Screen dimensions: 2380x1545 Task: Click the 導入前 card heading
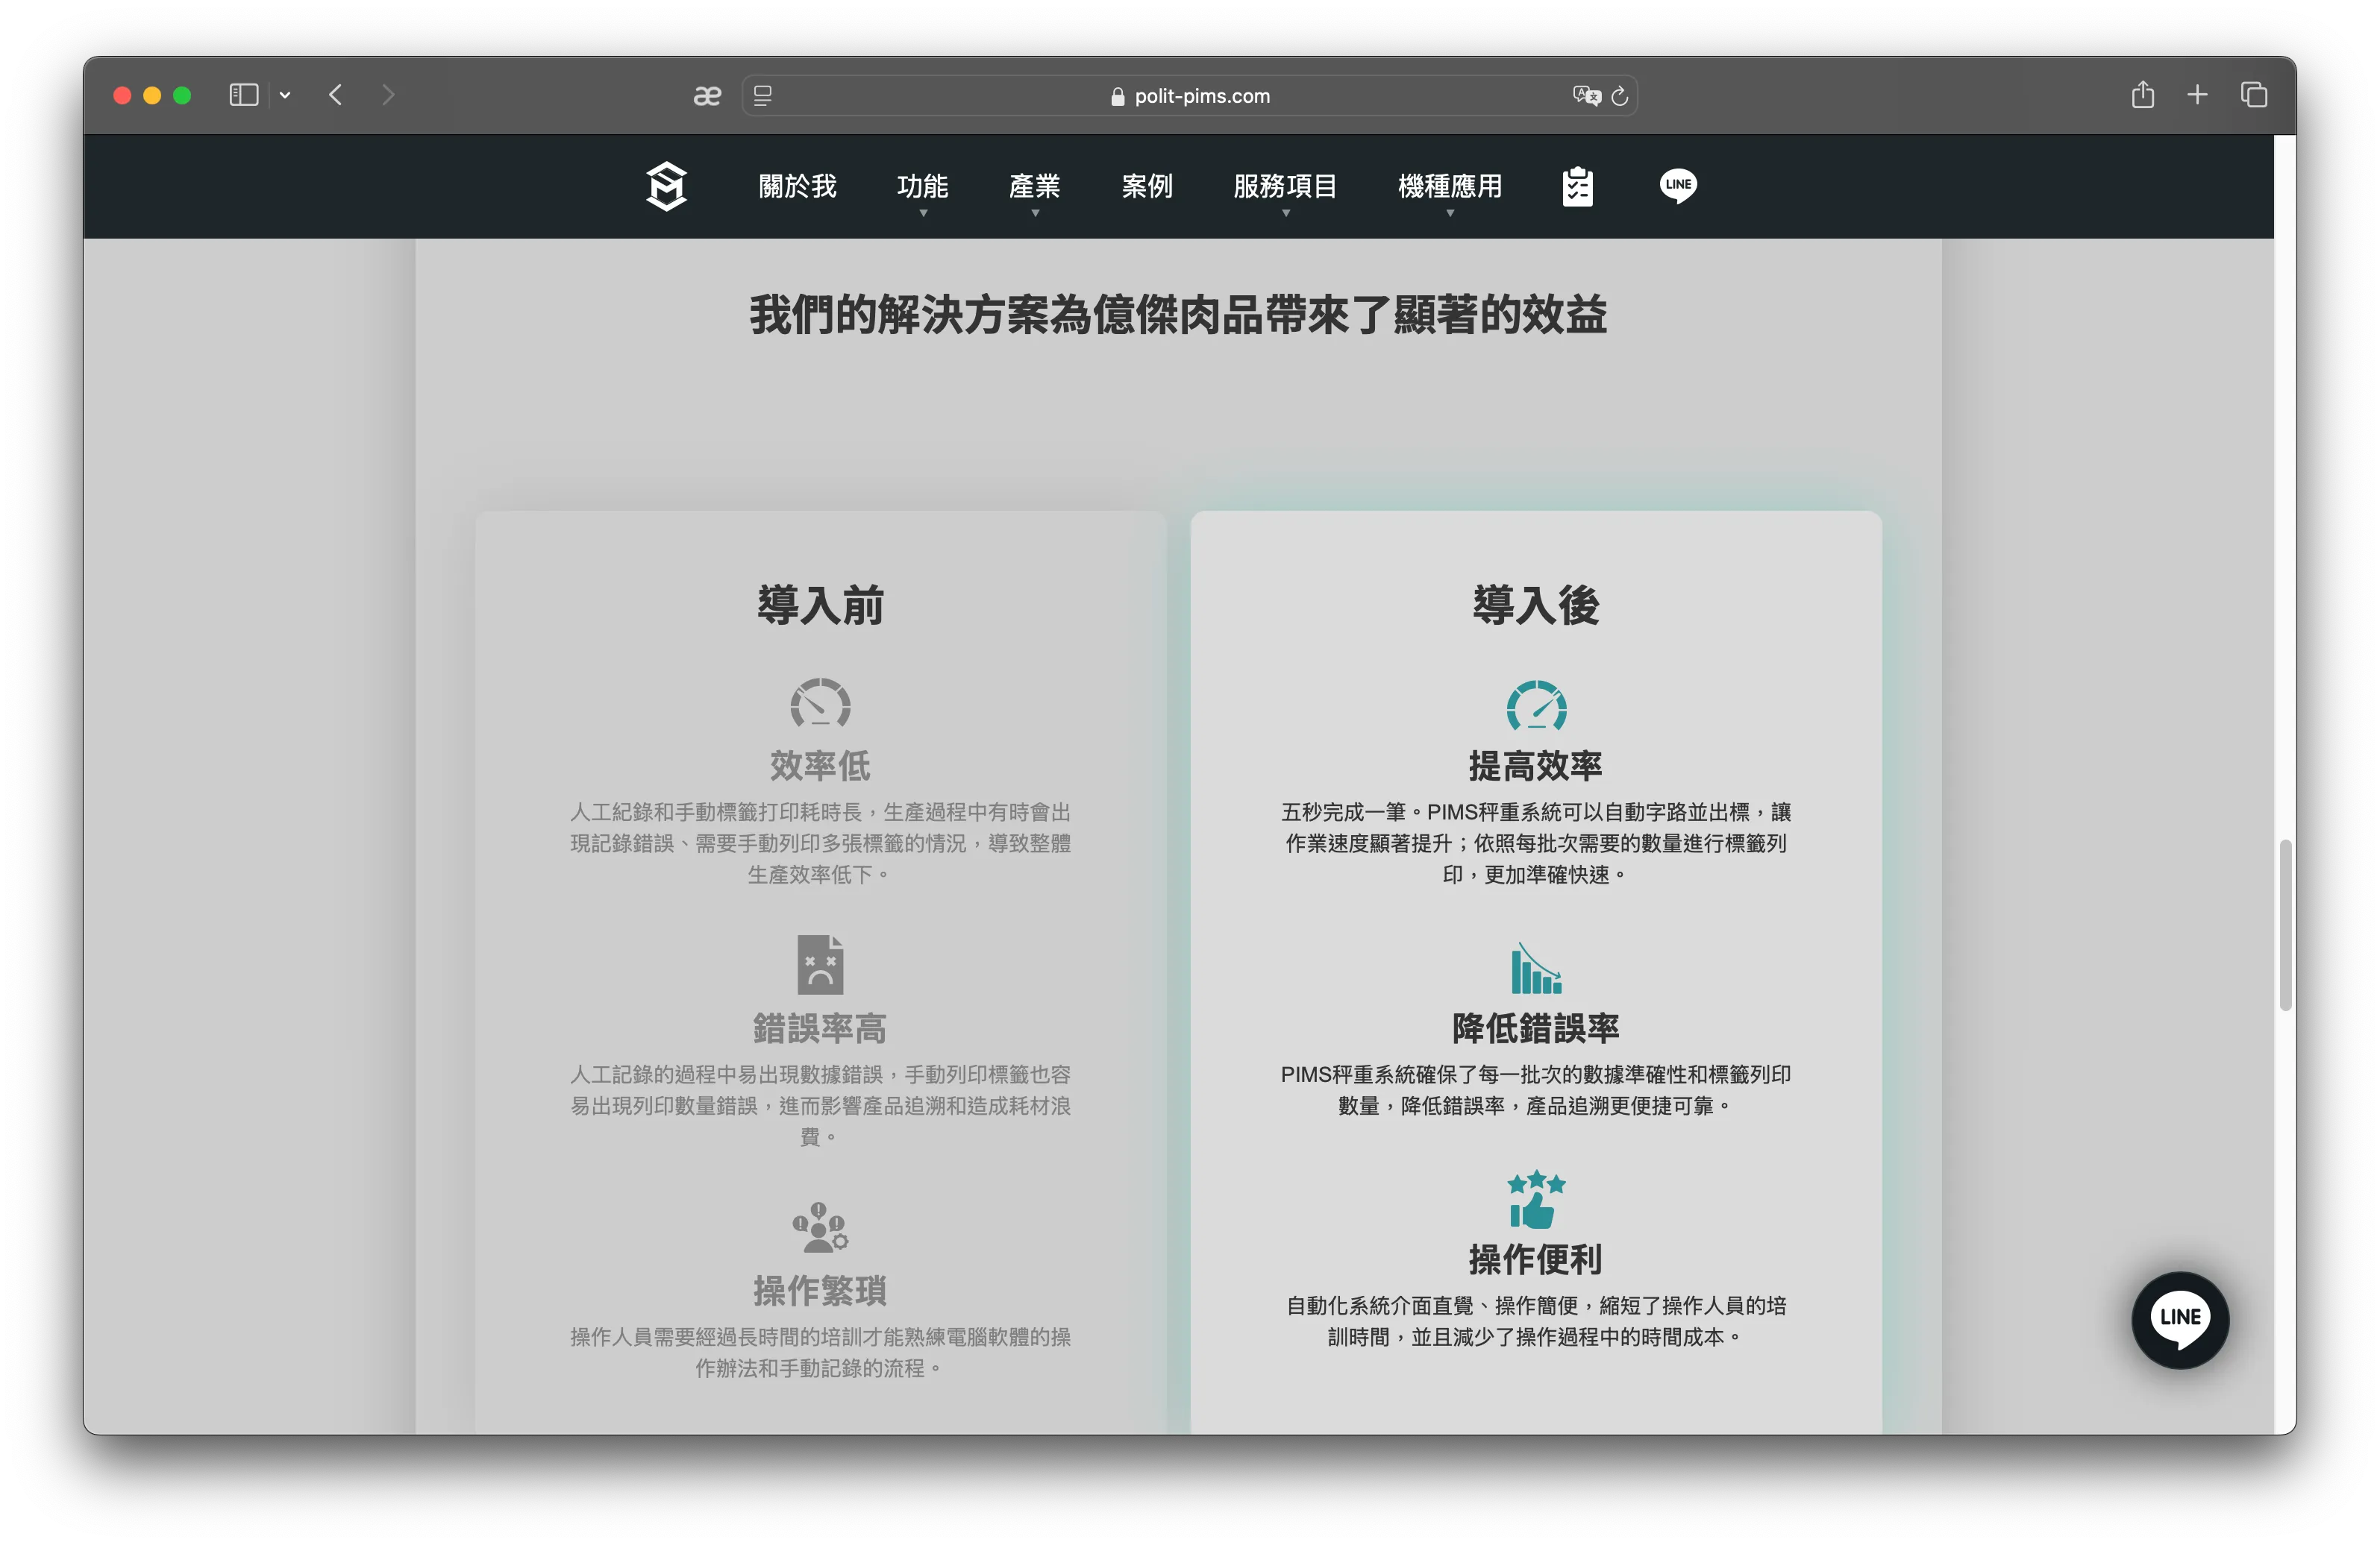point(820,605)
